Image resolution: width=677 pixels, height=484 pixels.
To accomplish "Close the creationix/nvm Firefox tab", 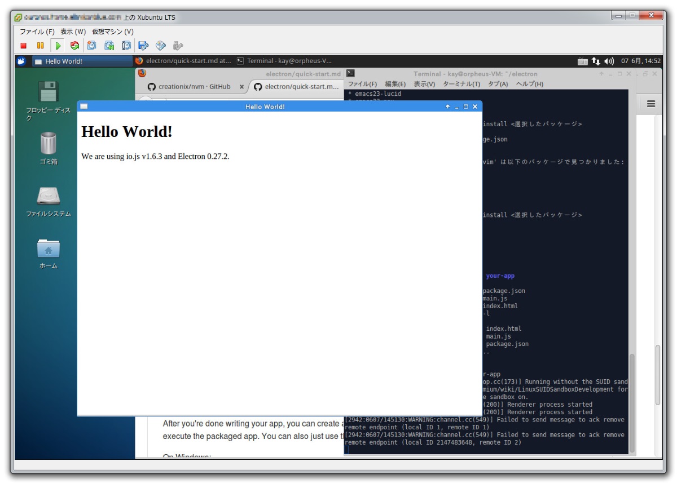I will coord(241,87).
